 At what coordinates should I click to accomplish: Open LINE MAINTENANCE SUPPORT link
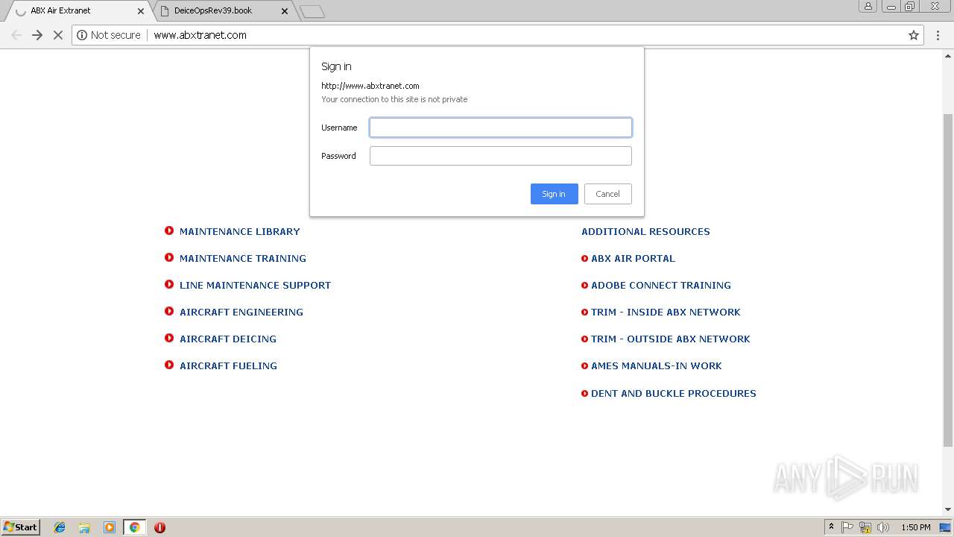(255, 286)
